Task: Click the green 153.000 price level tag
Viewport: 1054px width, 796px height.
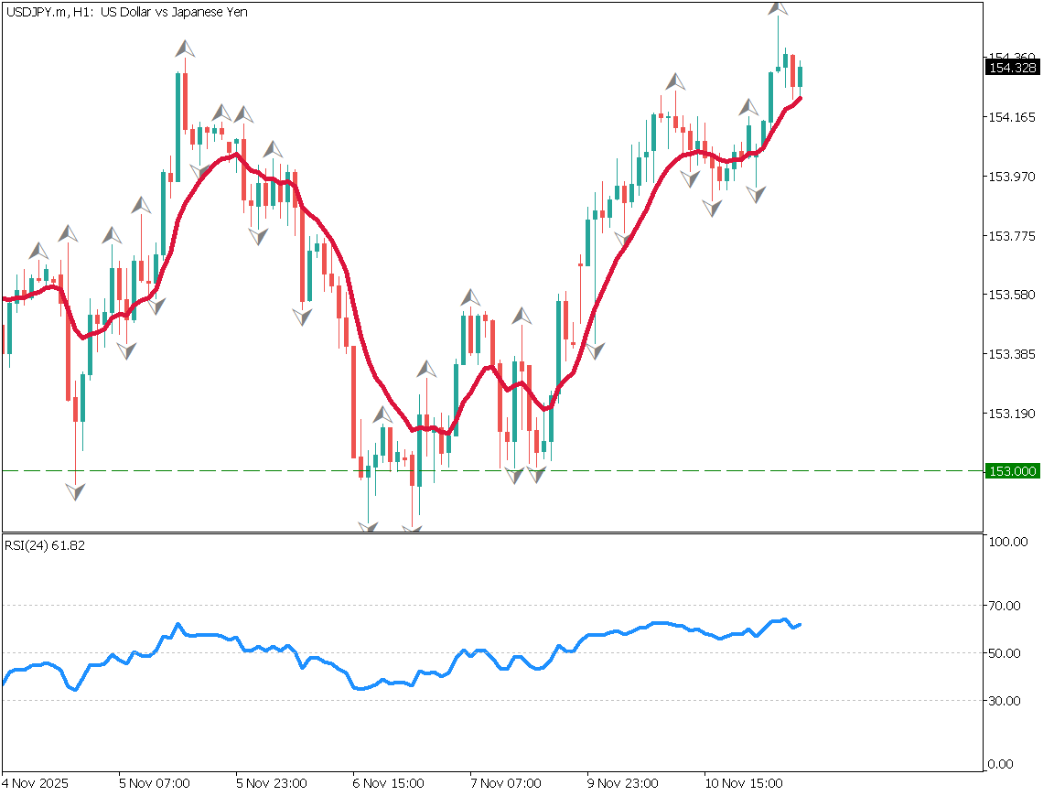Action: (x=1012, y=471)
